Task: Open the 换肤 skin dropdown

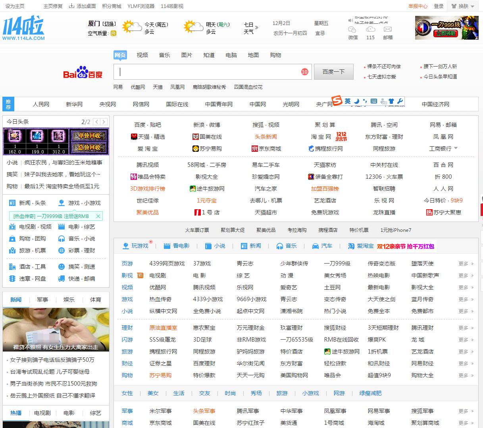Action: coord(463,6)
